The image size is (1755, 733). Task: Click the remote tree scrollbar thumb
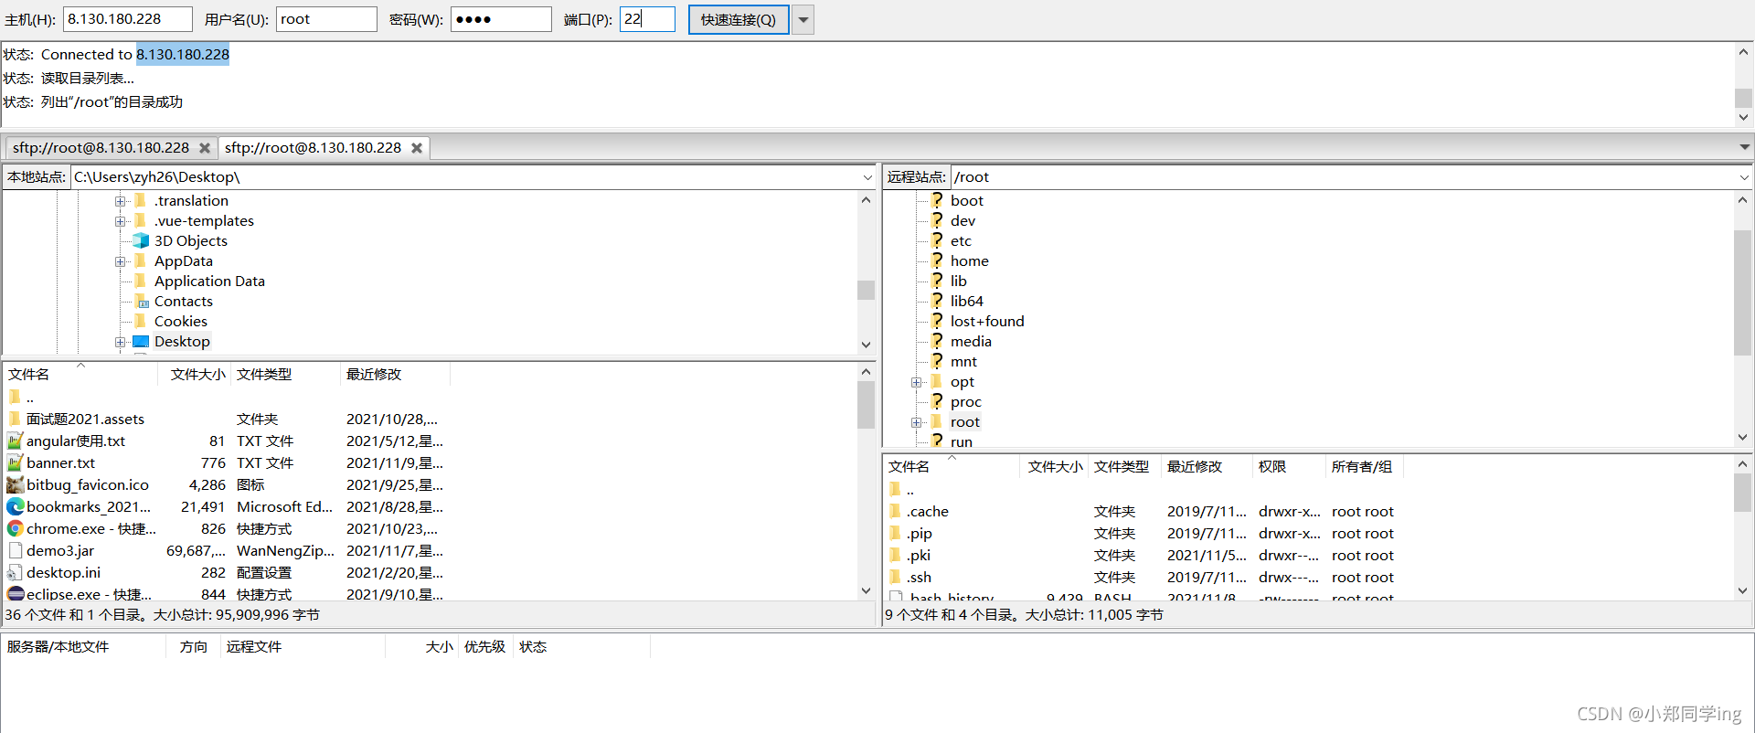pyautogui.click(x=1743, y=292)
